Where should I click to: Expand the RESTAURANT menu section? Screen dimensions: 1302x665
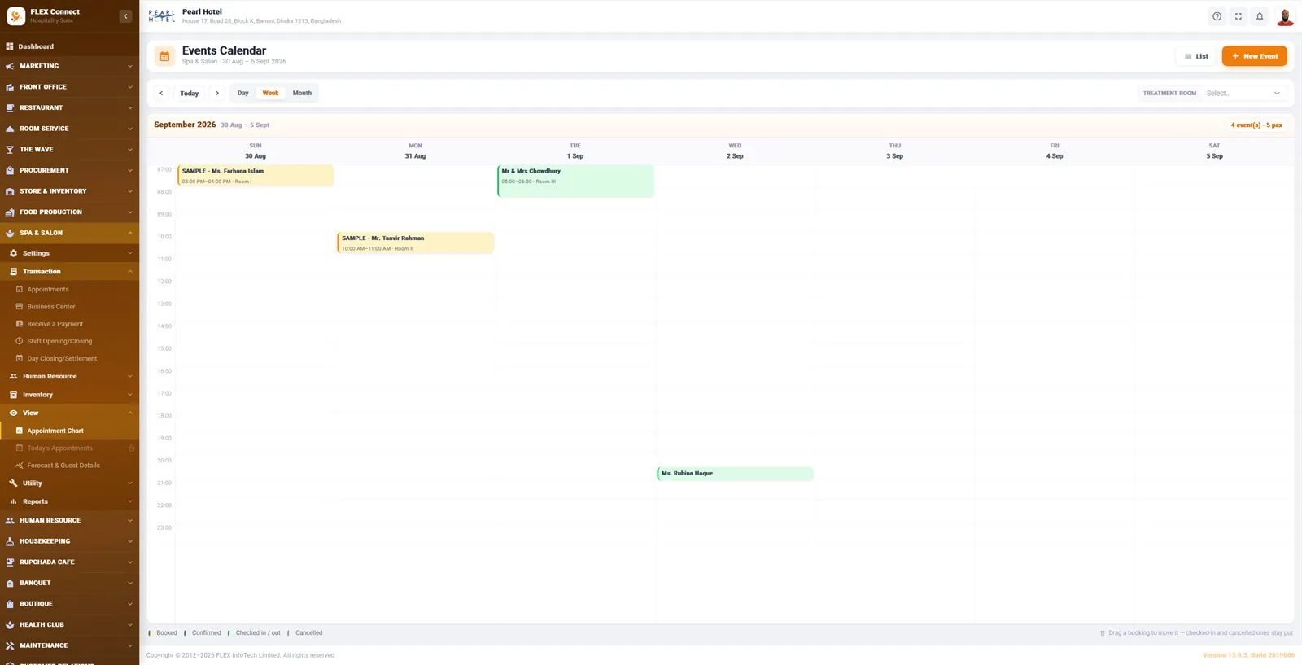pos(69,107)
